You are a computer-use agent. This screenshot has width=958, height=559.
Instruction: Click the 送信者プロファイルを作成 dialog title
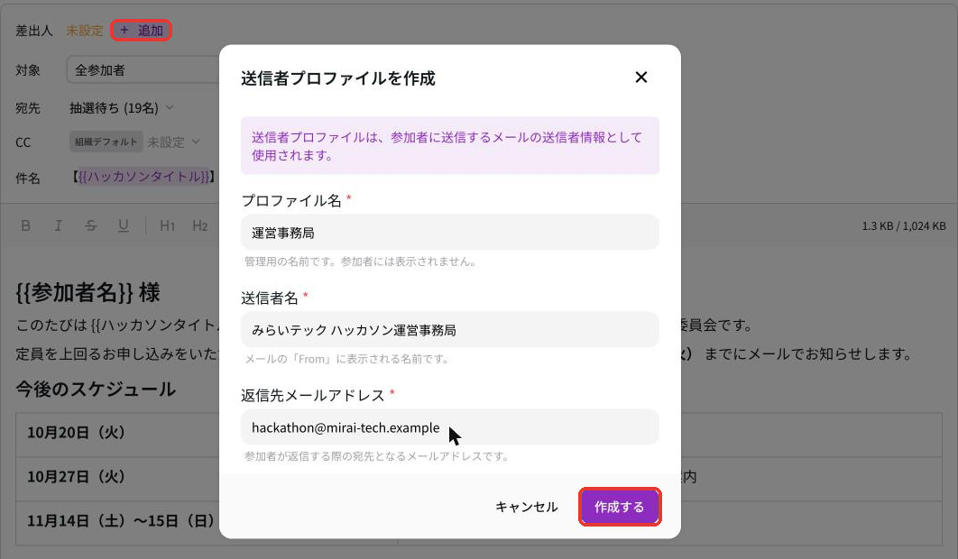point(338,78)
